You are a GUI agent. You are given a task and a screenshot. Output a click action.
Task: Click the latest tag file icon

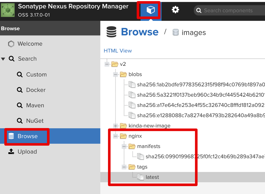141,177
